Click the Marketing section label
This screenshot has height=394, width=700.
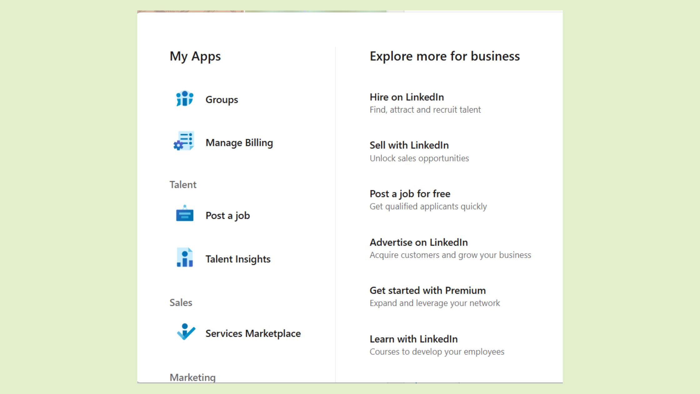(x=192, y=377)
